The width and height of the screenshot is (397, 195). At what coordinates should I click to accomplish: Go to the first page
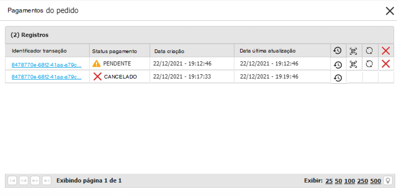point(12,180)
